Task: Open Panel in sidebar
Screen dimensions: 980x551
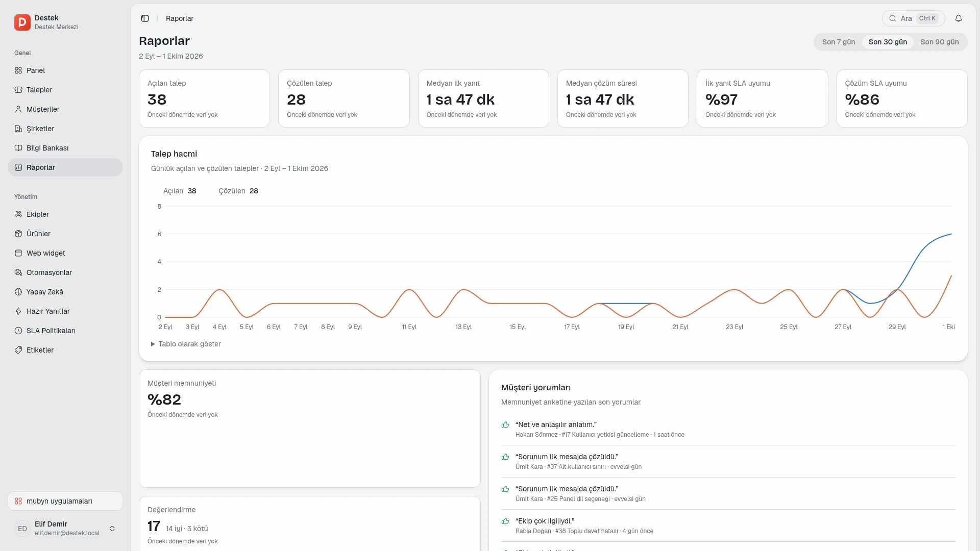Action: [65, 70]
